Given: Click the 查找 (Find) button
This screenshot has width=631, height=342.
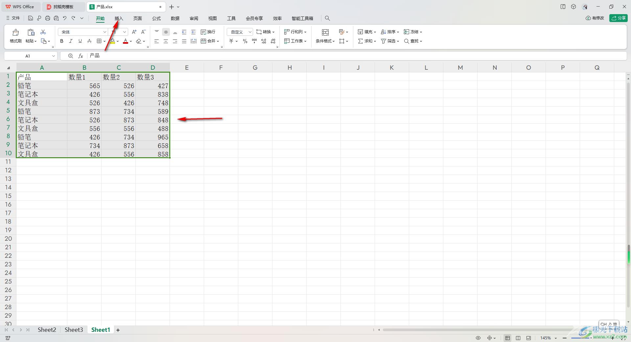Looking at the screenshot, I should click(413, 41).
